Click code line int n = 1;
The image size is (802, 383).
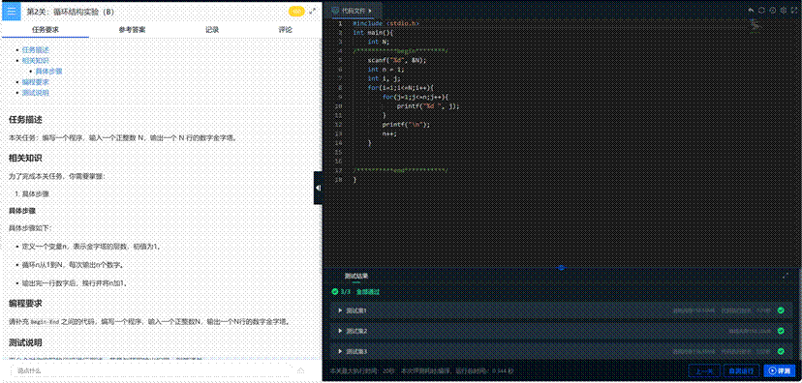(x=386, y=70)
